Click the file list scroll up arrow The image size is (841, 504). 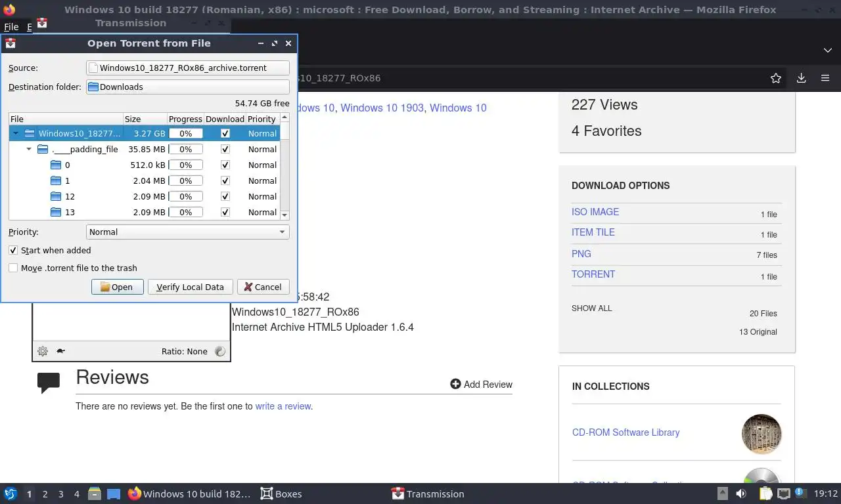coord(284,118)
